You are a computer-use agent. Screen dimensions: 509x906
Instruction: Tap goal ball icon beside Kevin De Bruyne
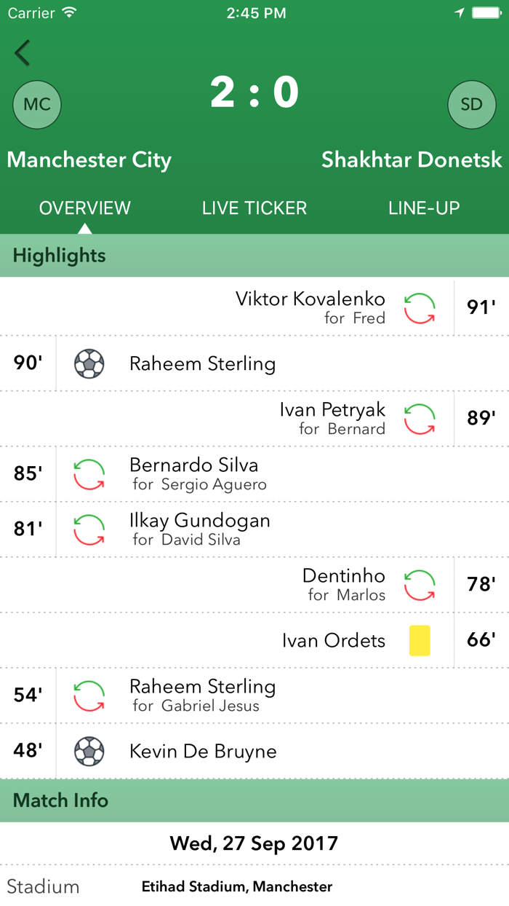(89, 751)
